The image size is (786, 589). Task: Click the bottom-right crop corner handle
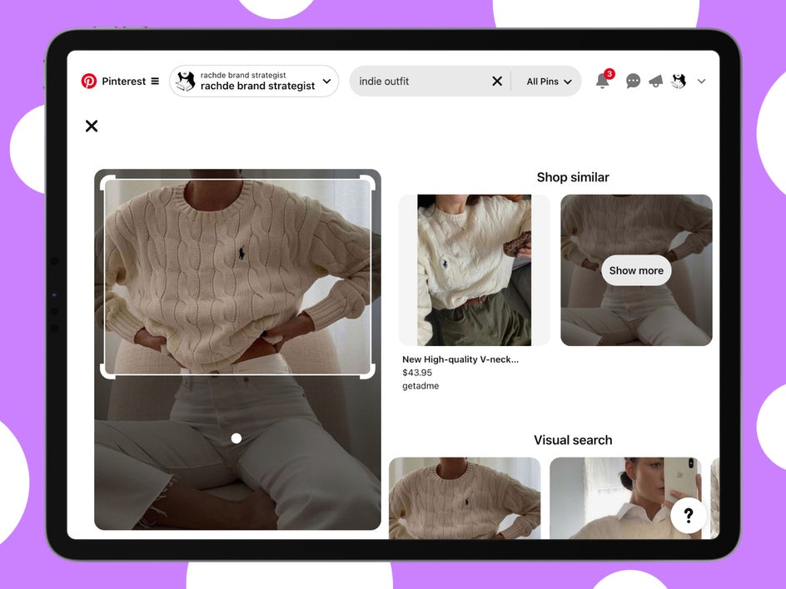point(368,372)
